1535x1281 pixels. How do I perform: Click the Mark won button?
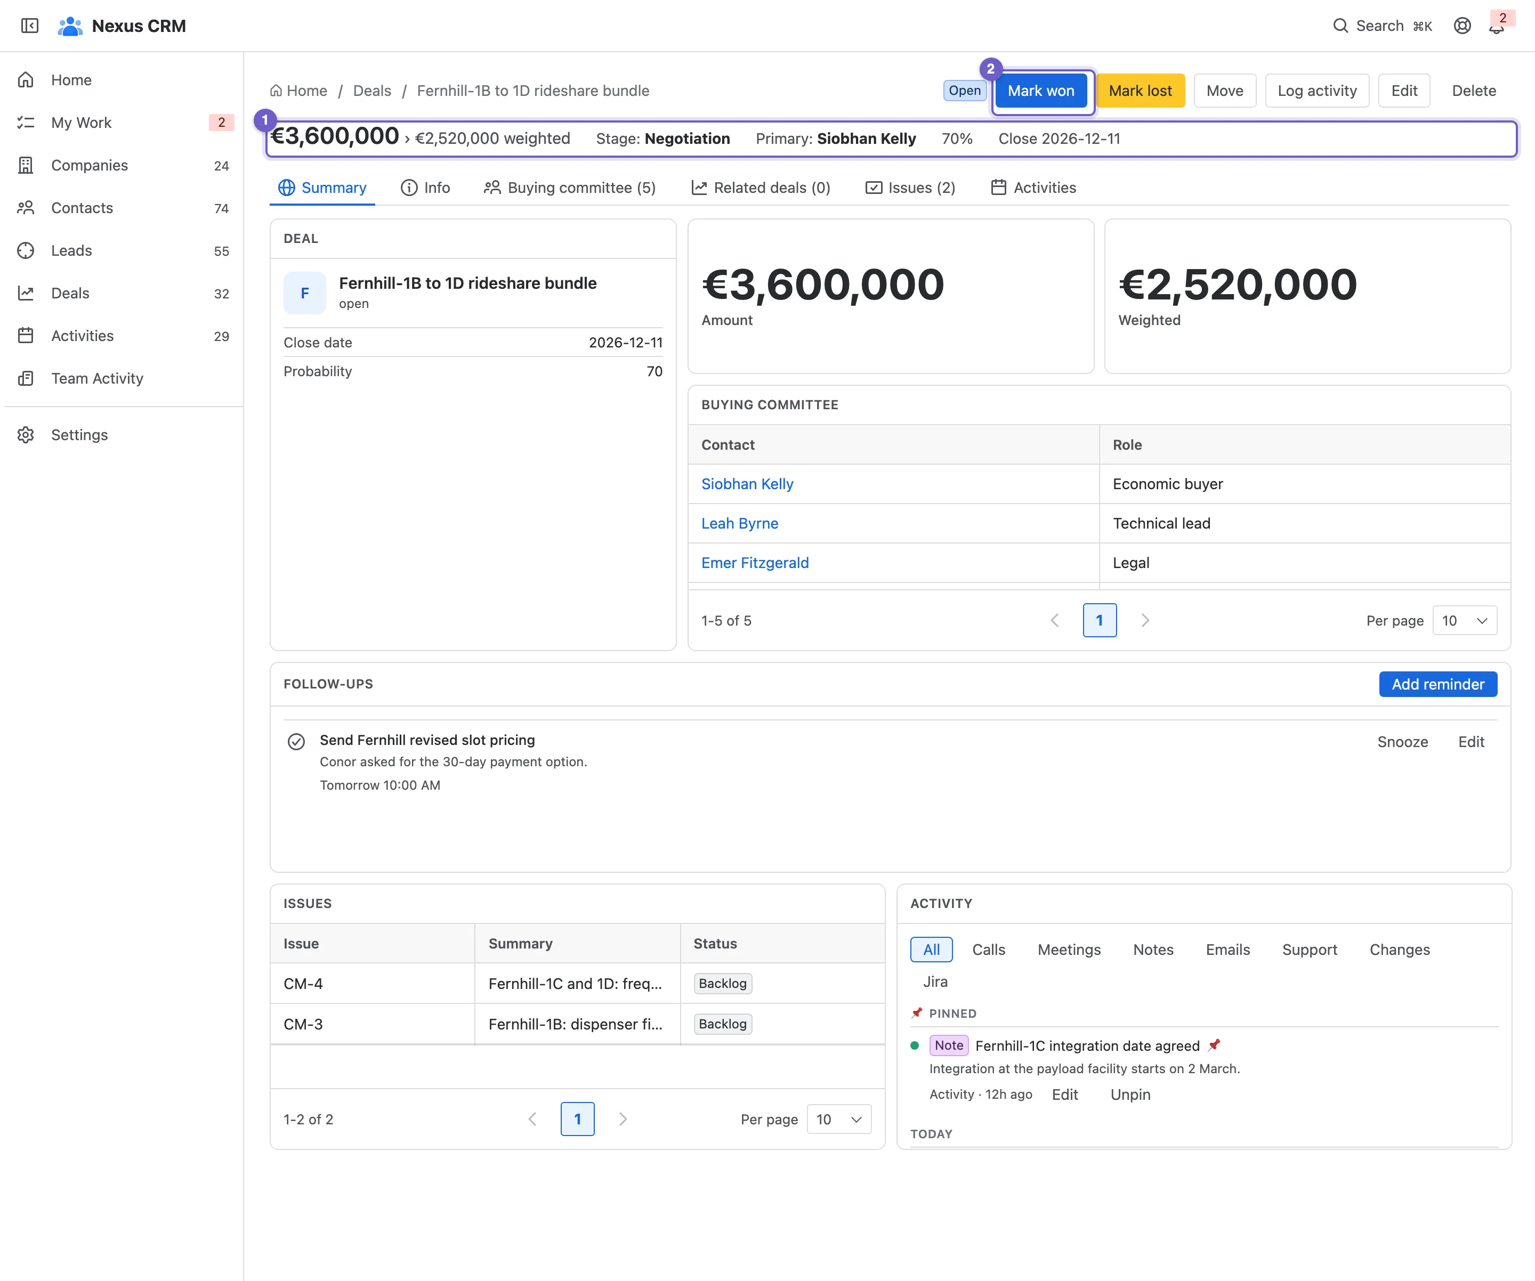(x=1041, y=91)
